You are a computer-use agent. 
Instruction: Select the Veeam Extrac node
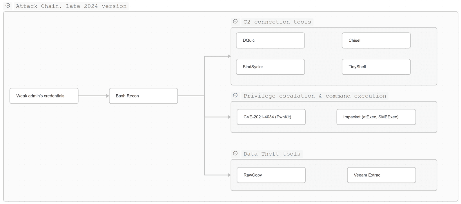coord(382,175)
